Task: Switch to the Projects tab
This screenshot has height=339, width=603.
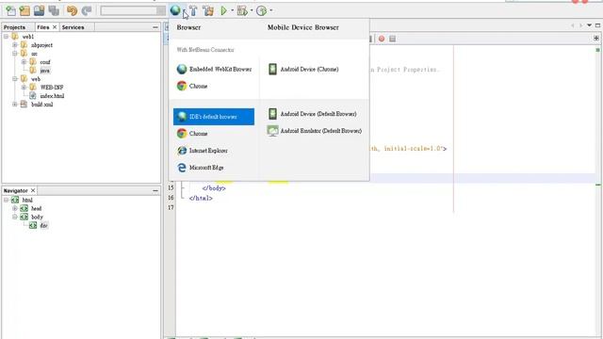Action: tap(15, 27)
